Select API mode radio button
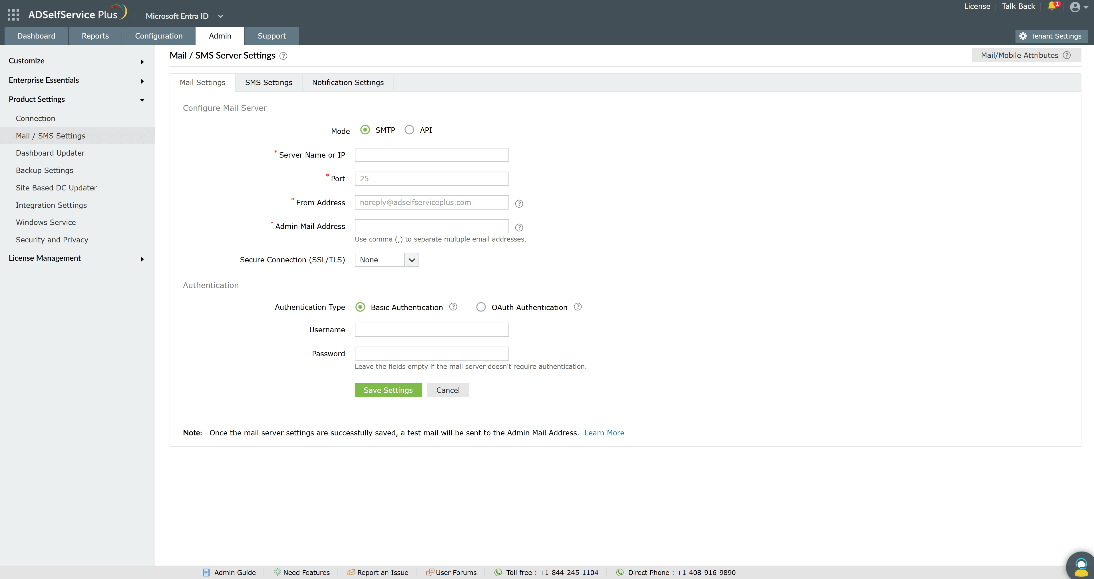 tap(409, 130)
